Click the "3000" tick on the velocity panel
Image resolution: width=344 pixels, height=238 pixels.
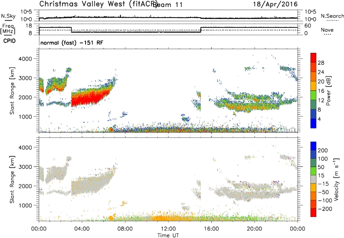coord(25,167)
